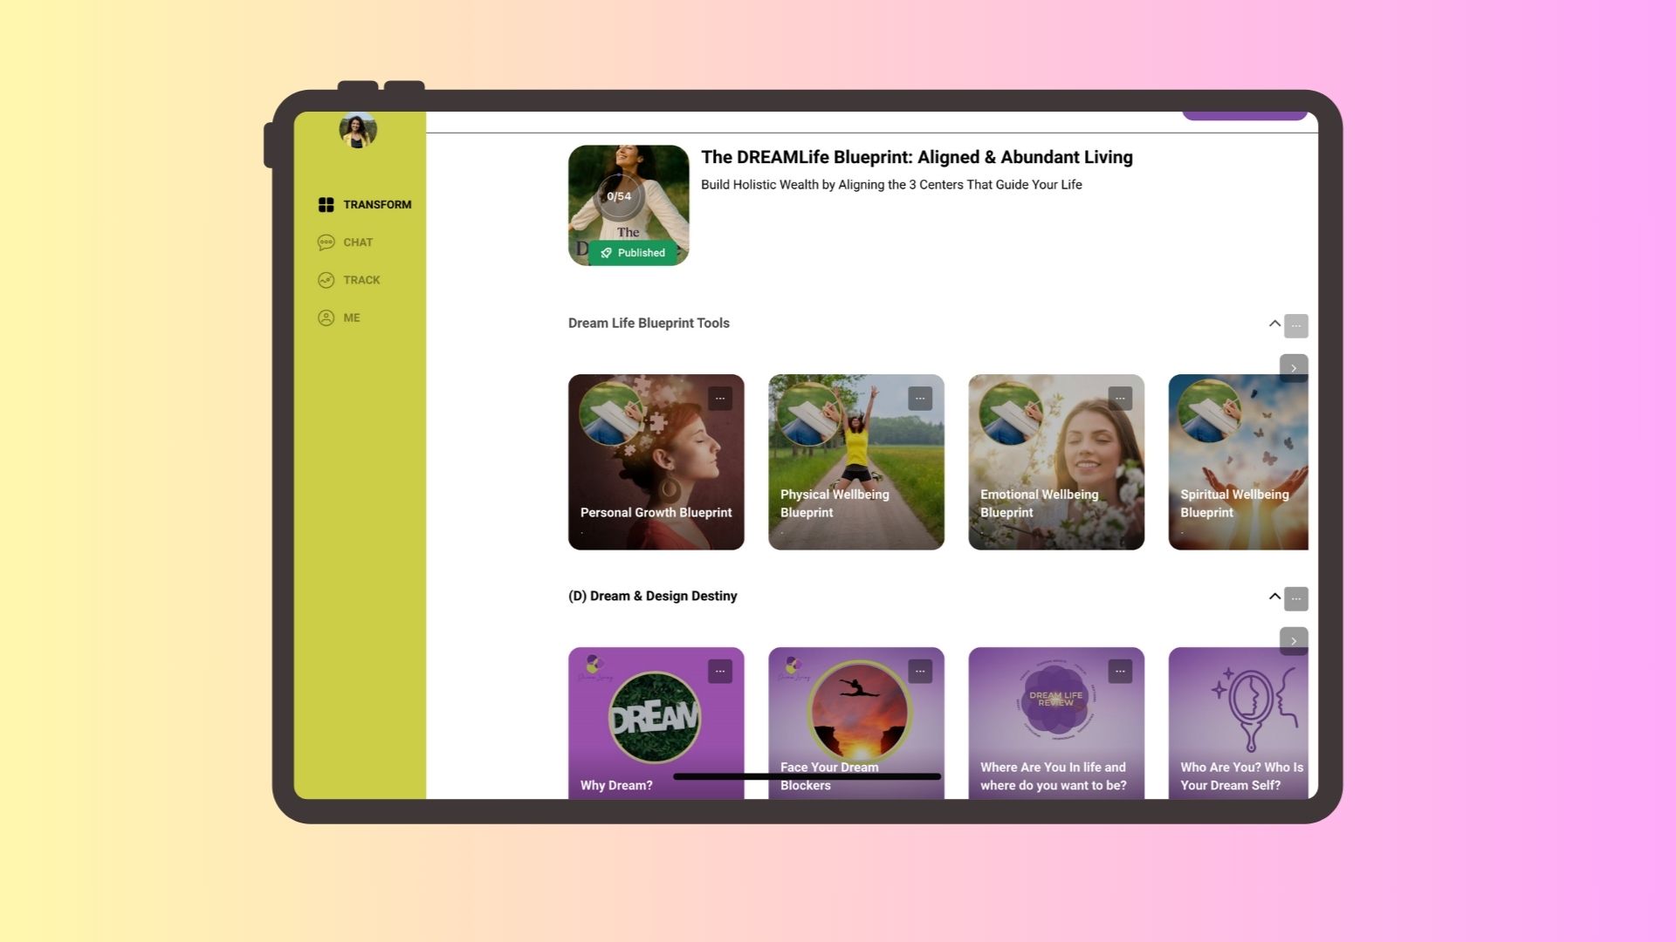Open options on Emotional Wellbeing Blueprint card
The height and width of the screenshot is (942, 1676).
tap(1120, 399)
